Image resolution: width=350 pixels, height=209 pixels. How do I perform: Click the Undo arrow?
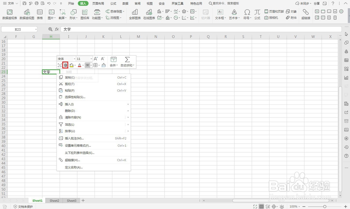(x=49, y=3)
